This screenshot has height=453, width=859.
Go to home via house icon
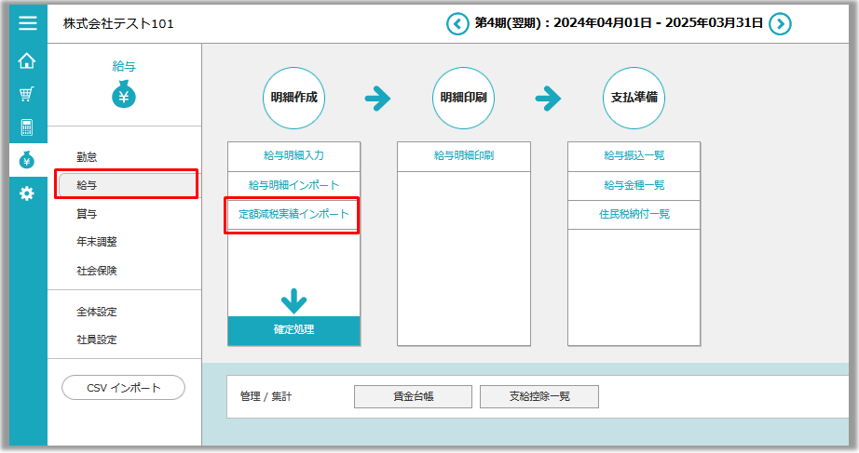(x=28, y=61)
